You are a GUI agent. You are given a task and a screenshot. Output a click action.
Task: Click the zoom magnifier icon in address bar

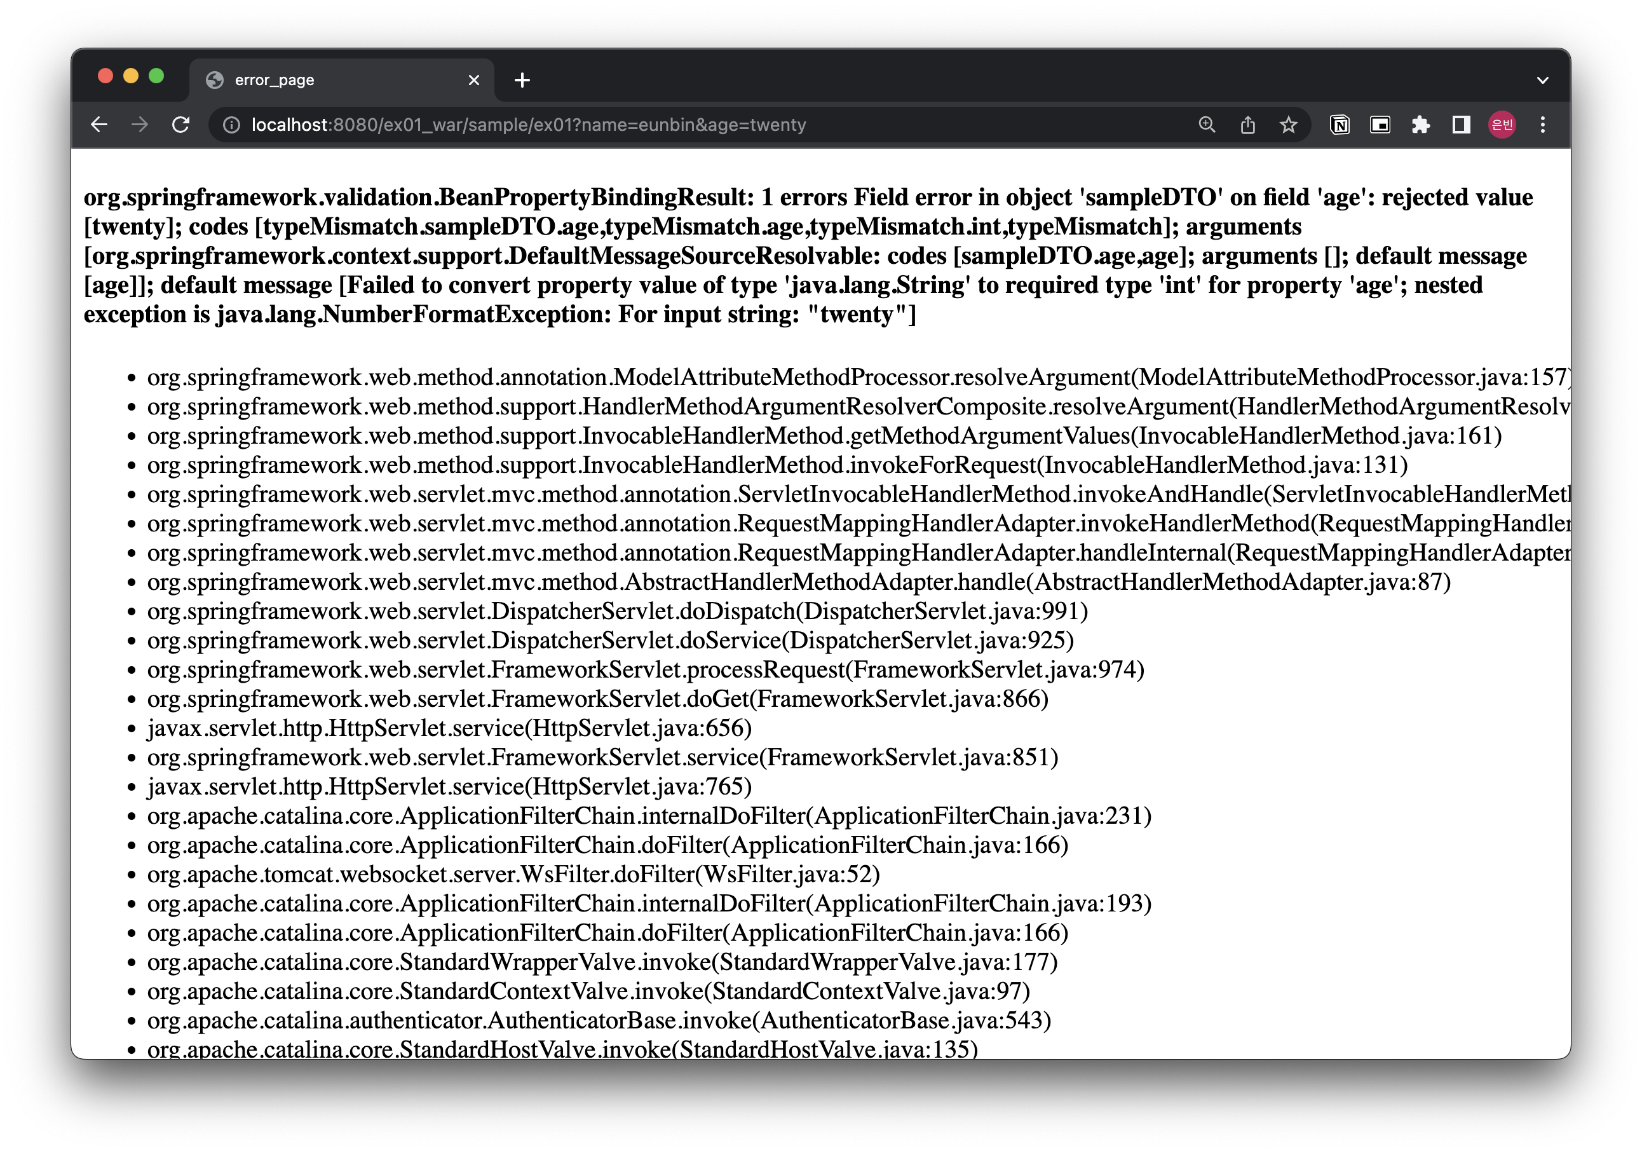(1207, 125)
